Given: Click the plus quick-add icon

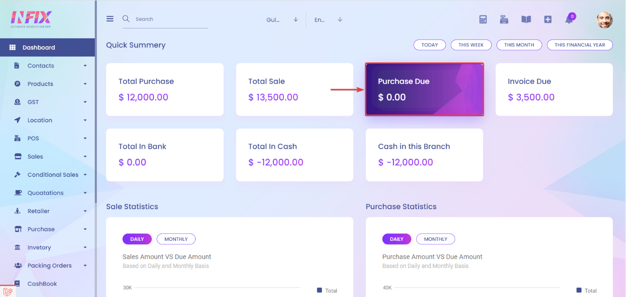Looking at the screenshot, I should coord(547,19).
